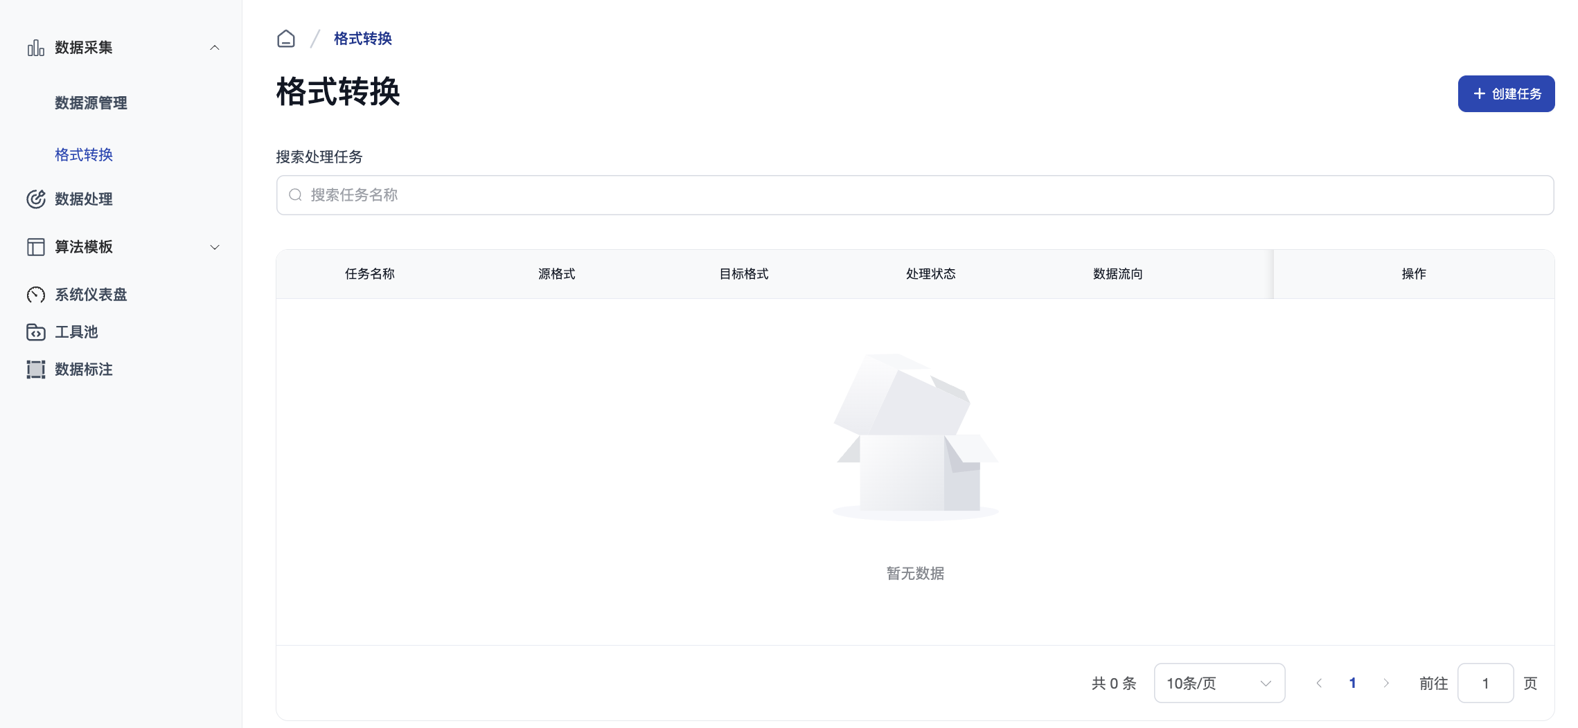The image size is (1578, 728).
Task: Go to the next page arrow
Action: coord(1386,683)
